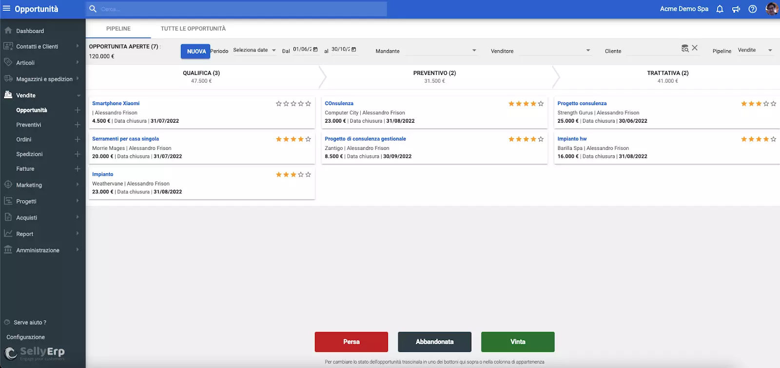Open the help question mark icon
This screenshot has height=368, width=780.
pos(753,9)
